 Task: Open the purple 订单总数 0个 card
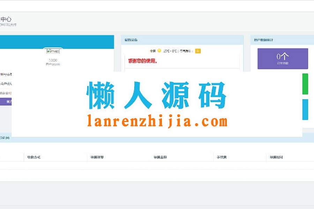tap(283, 59)
